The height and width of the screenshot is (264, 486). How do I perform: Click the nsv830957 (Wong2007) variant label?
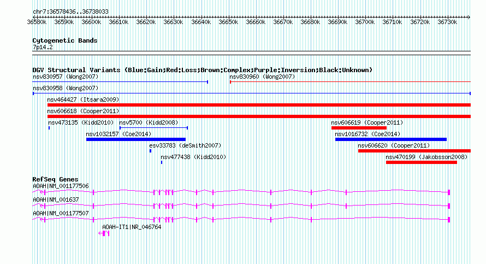[x=66, y=77]
